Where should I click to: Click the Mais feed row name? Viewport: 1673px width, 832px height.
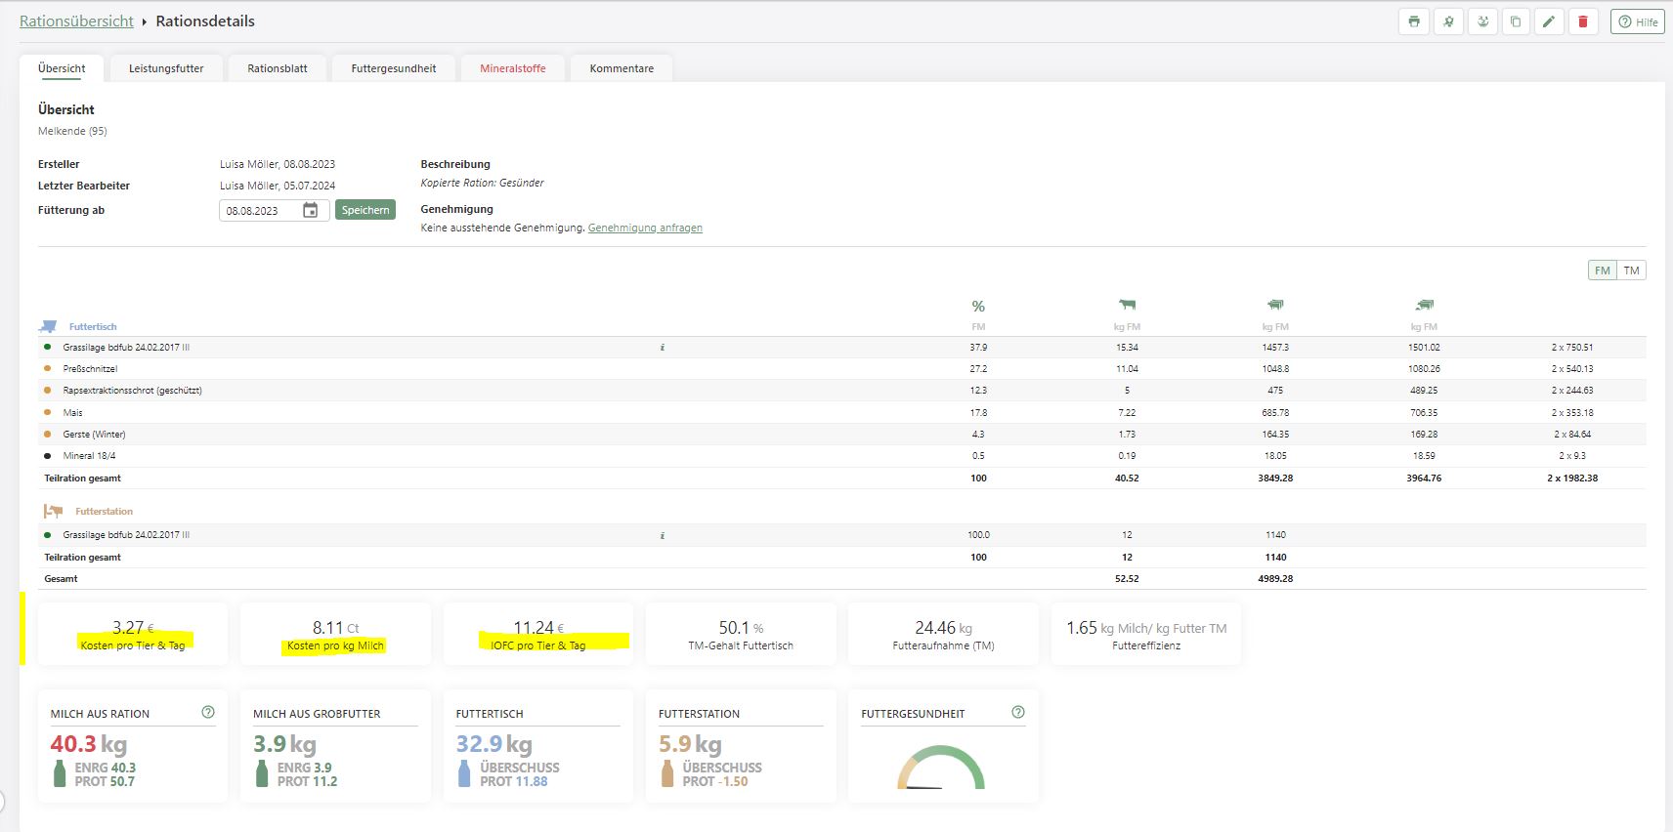(72, 413)
